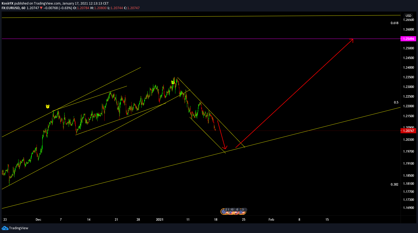Click the 1.25000 price axis label
Viewport: 418px width, 233px height.
[409, 48]
